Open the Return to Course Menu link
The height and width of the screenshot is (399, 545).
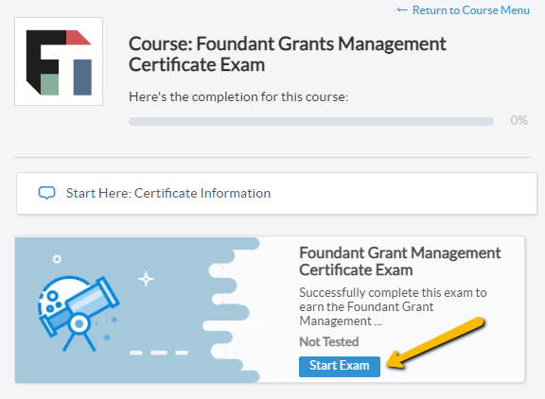click(x=470, y=10)
